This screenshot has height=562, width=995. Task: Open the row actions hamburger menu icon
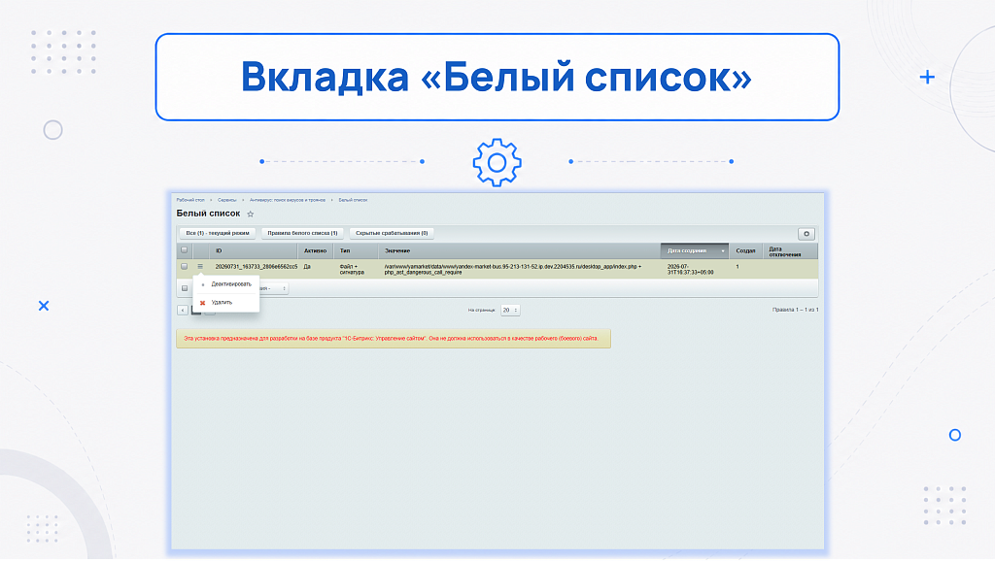tap(200, 267)
